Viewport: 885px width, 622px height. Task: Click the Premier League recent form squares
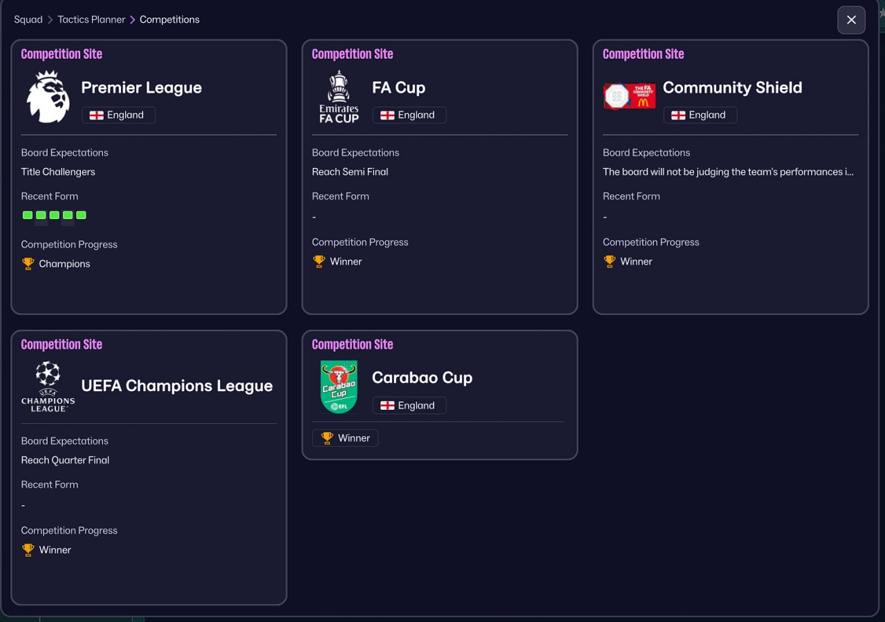tap(54, 216)
